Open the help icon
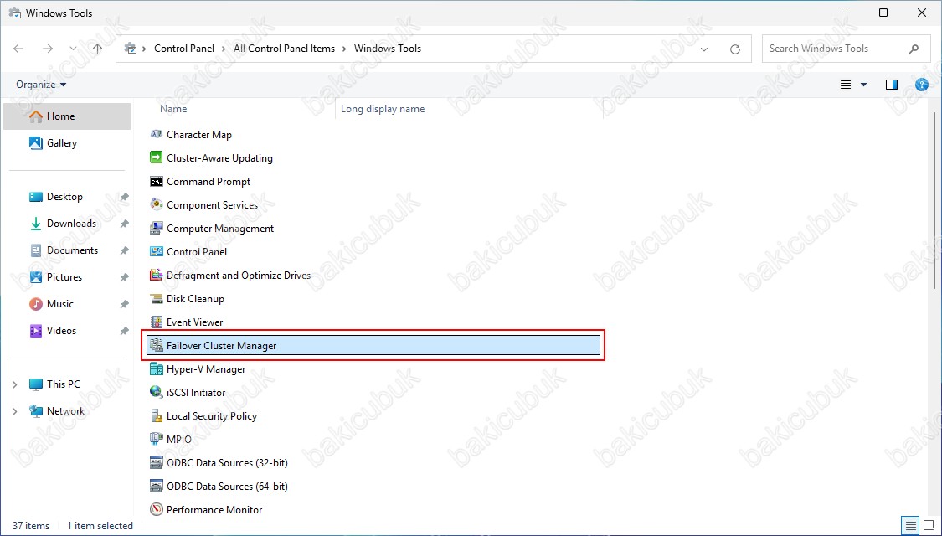 922,85
